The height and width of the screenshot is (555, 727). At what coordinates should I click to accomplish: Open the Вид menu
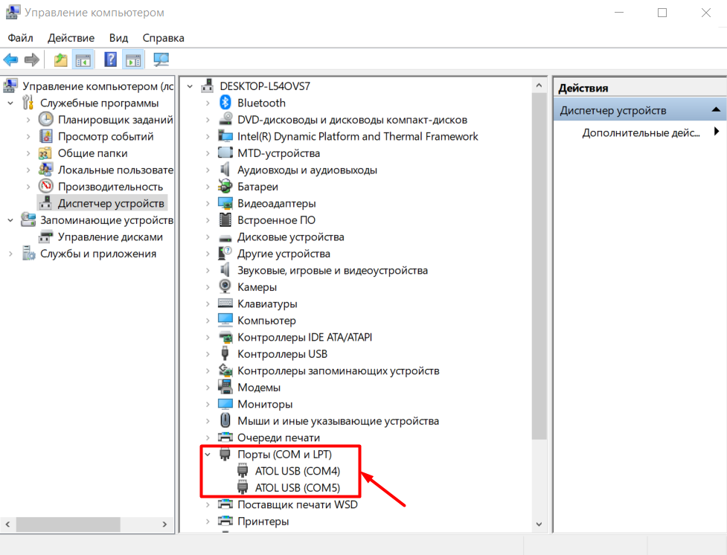[x=119, y=38]
